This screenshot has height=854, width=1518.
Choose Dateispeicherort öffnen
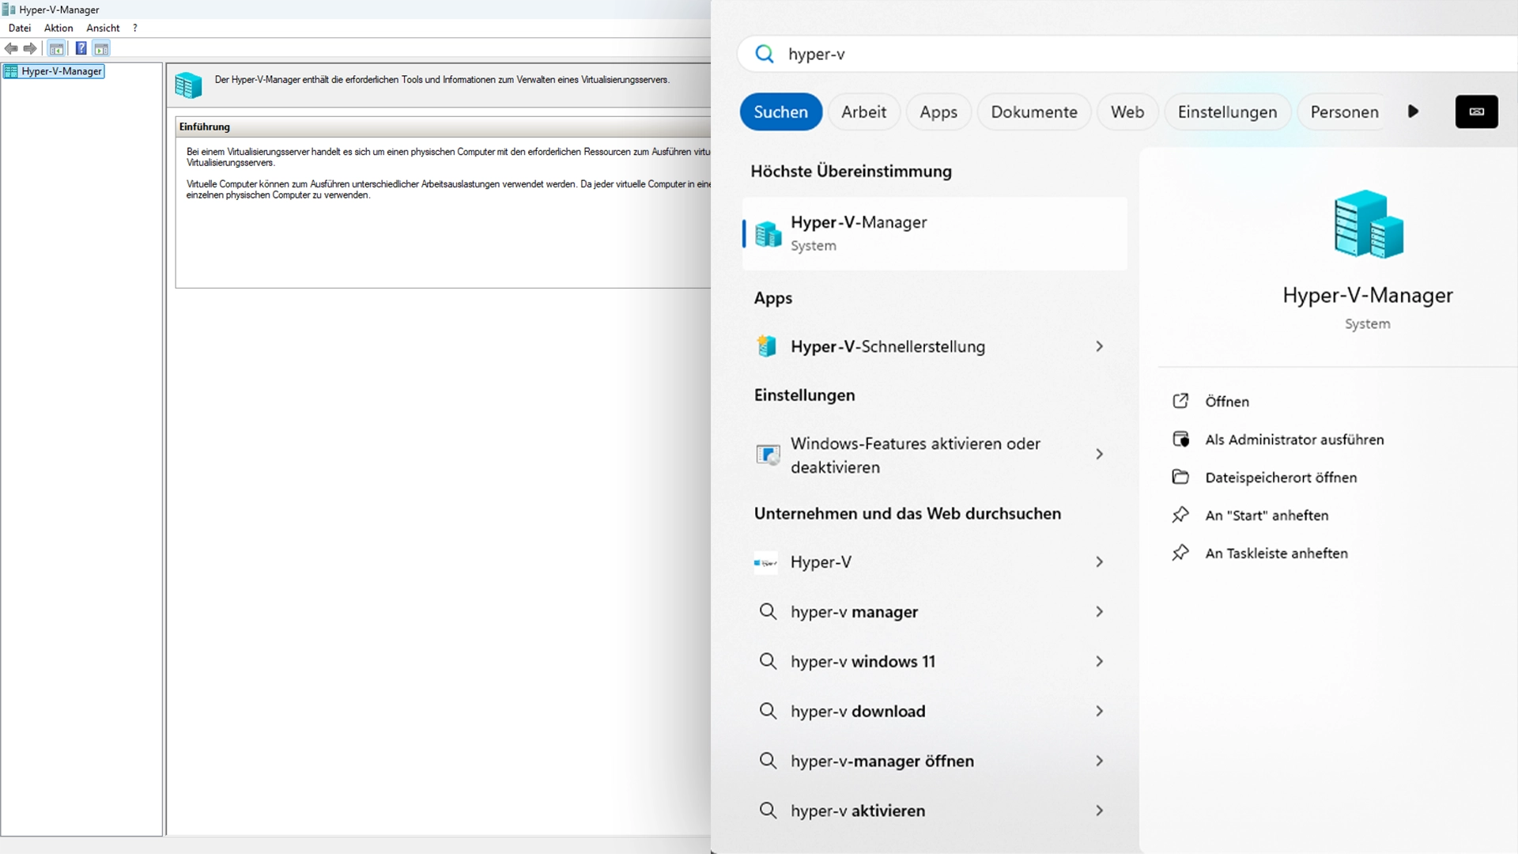click(1281, 478)
